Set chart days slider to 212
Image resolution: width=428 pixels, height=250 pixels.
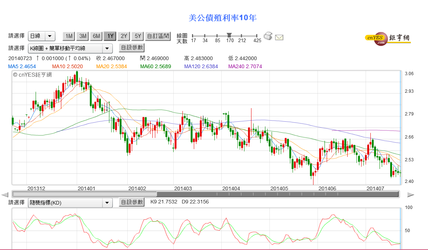coord(241,36)
